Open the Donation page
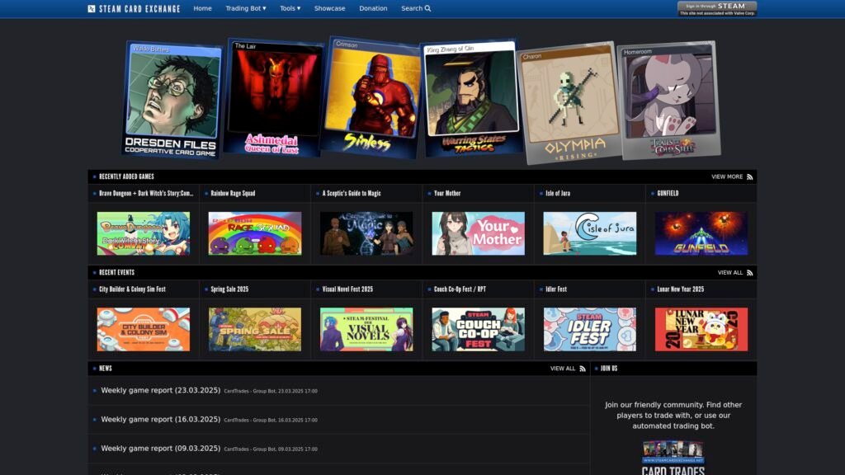Image resolution: width=845 pixels, height=475 pixels. click(374, 8)
